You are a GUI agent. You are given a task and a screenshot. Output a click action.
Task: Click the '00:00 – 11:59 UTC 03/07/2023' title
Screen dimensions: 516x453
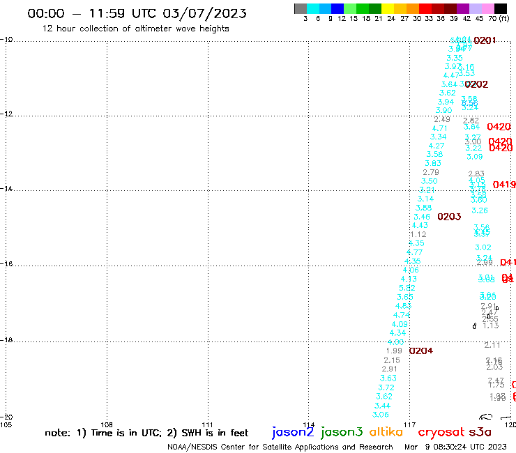pyautogui.click(x=137, y=13)
